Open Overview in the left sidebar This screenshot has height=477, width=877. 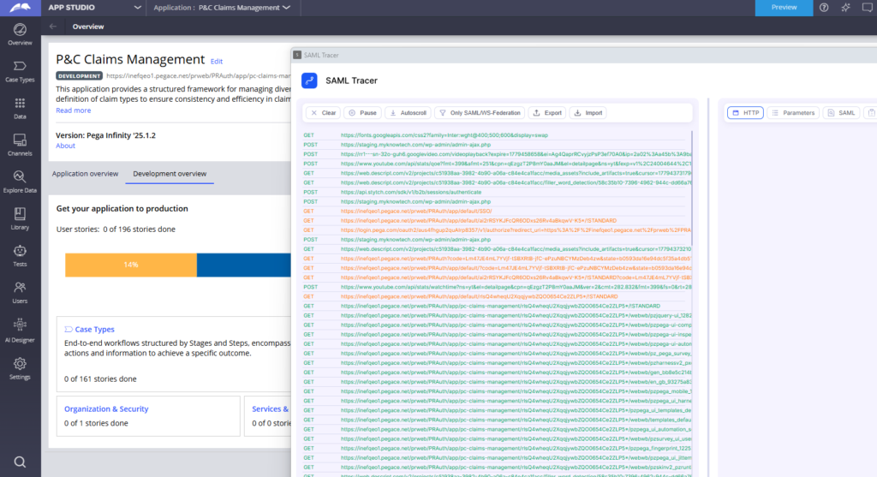pyautogui.click(x=20, y=34)
